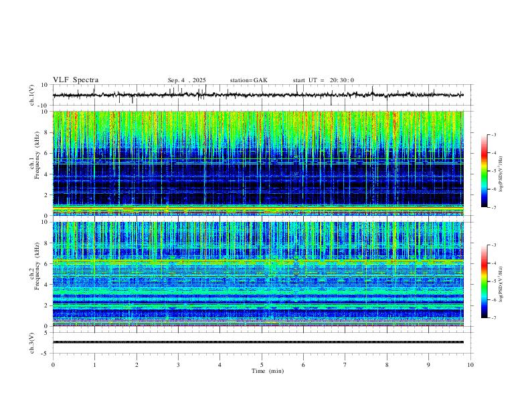The image size is (530, 409).
Task: Click the log(PSD) label of the ch.2 colorbar
Action: [501, 285]
